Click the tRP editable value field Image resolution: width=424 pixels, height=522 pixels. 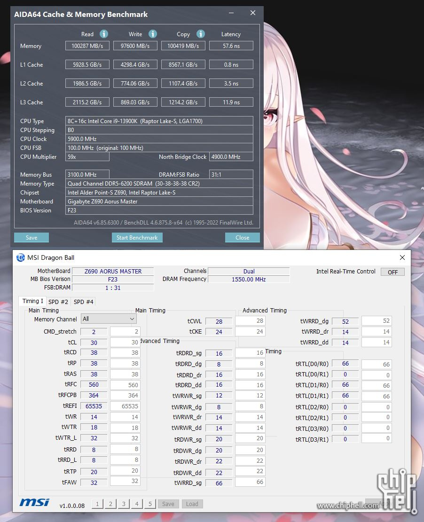coord(125,363)
